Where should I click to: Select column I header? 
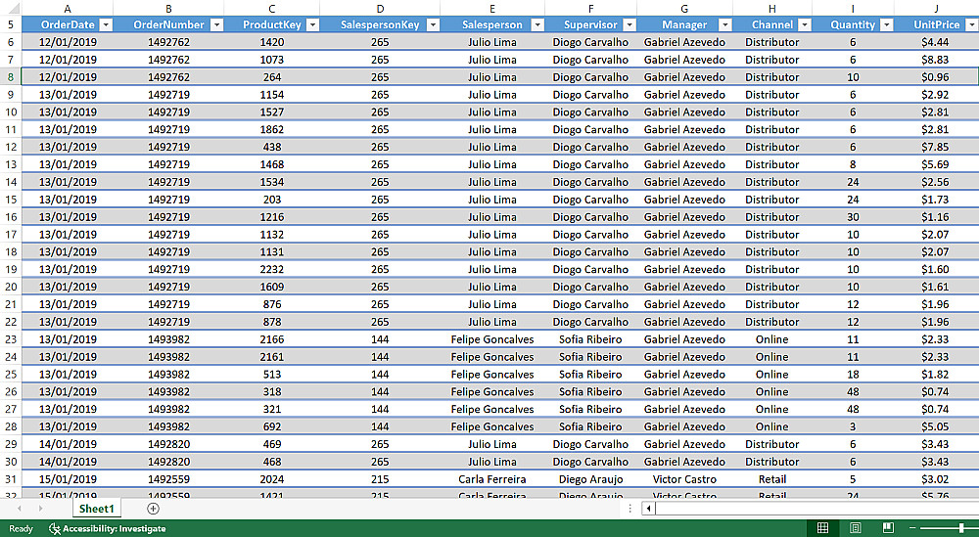click(x=853, y=9)
